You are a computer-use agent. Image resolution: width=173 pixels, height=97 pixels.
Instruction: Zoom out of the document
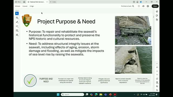click(x=157, y=90)
